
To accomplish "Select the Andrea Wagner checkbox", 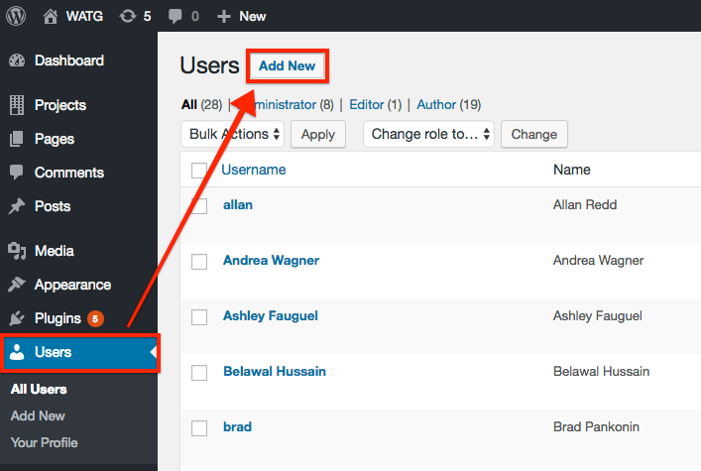I will pos(199,261).
